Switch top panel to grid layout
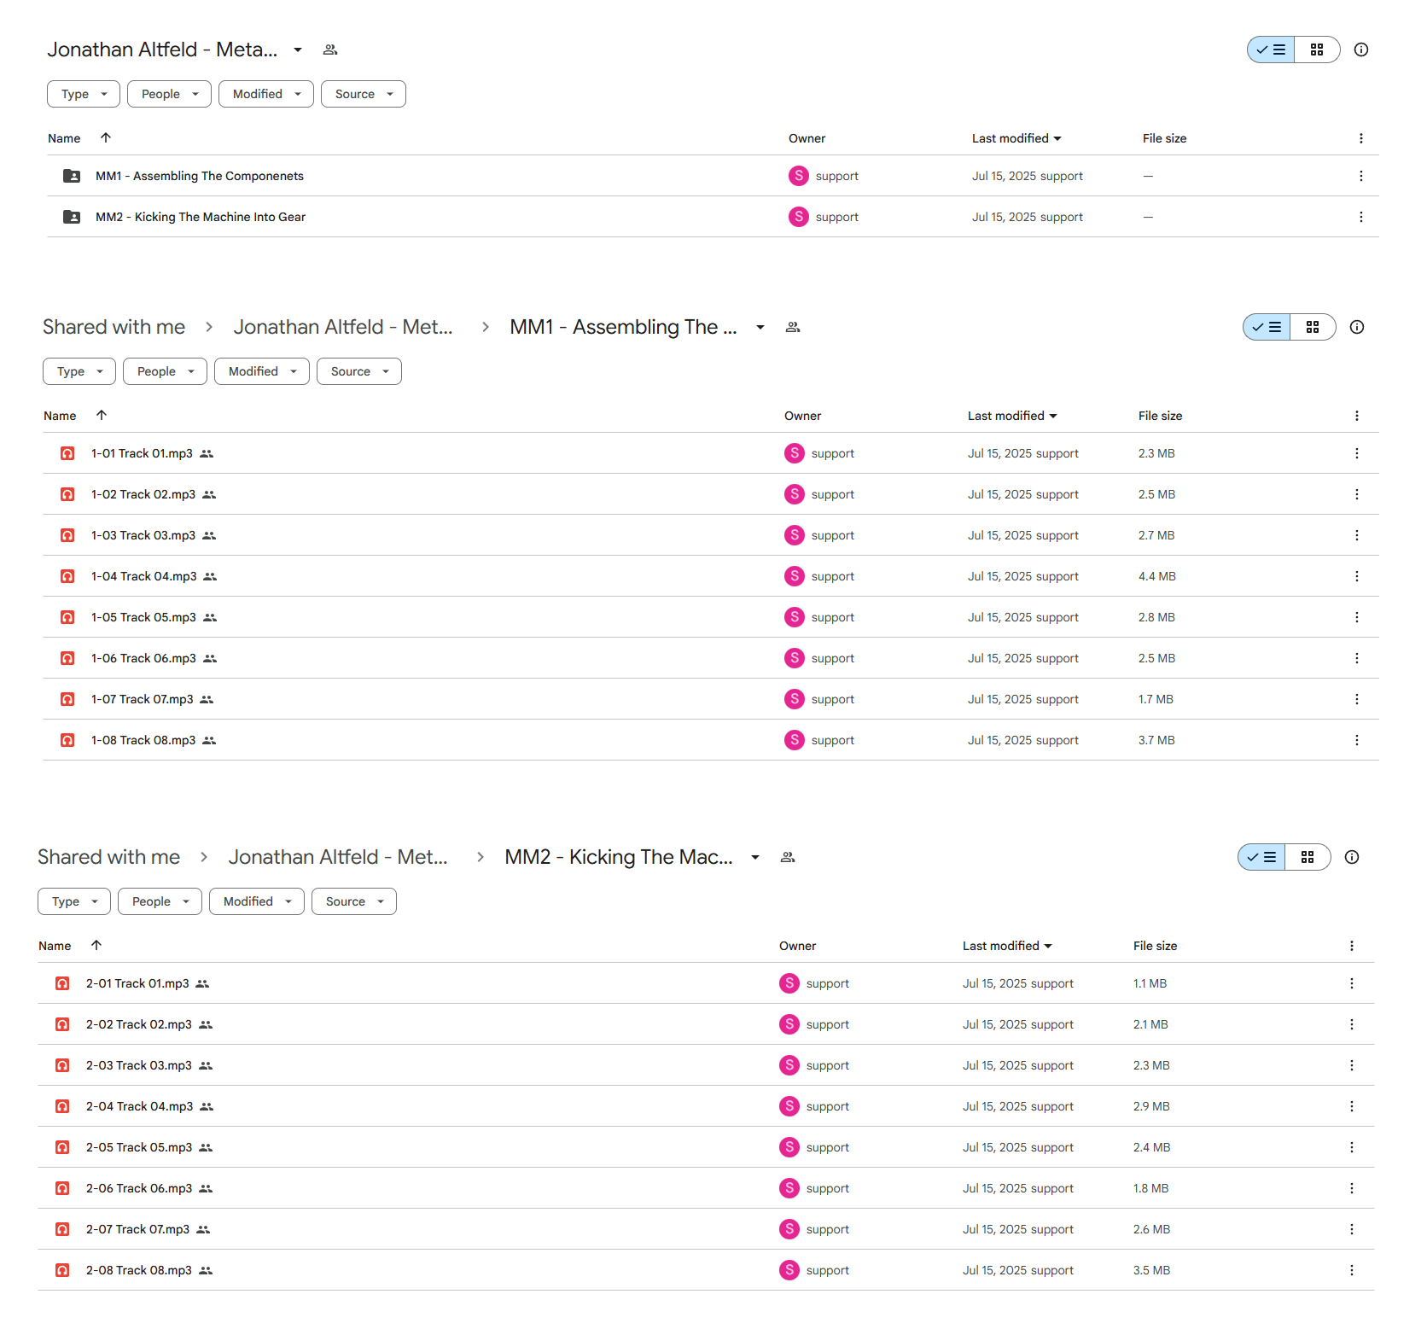This screenshot has height=1335, width=1427. click(1317, 50)
